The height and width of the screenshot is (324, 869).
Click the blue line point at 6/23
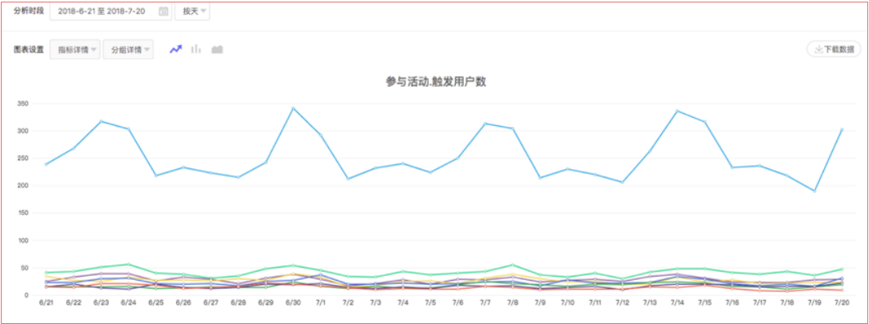tap(101, 121)
